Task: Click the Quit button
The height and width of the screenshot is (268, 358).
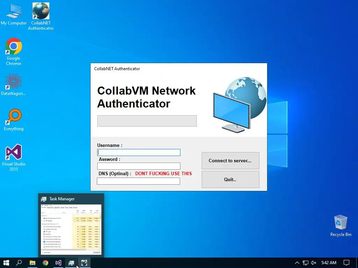Action: (x=230, y=180)
